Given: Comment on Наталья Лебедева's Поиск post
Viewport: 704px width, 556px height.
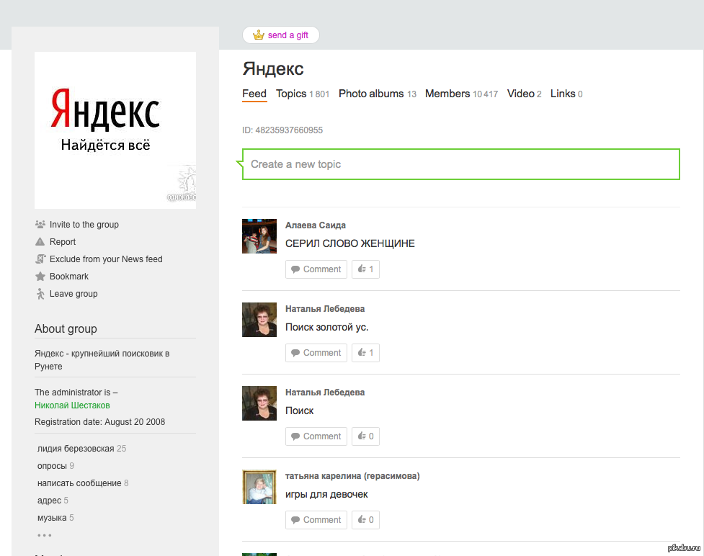Looking at the screenshot, I should pyautogui.click(x=316, y=436).
